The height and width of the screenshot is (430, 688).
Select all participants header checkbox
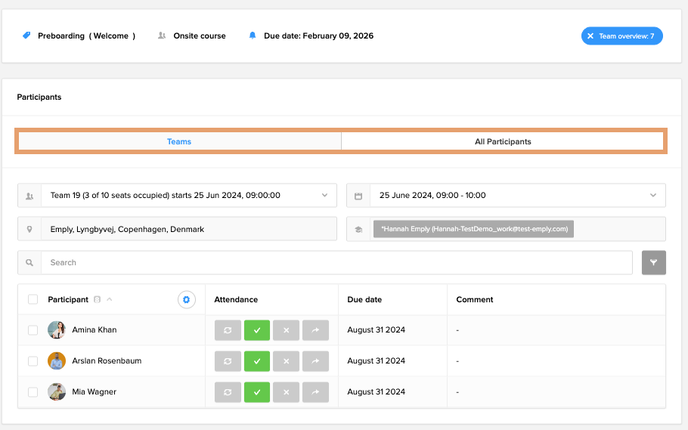[33, 300]
